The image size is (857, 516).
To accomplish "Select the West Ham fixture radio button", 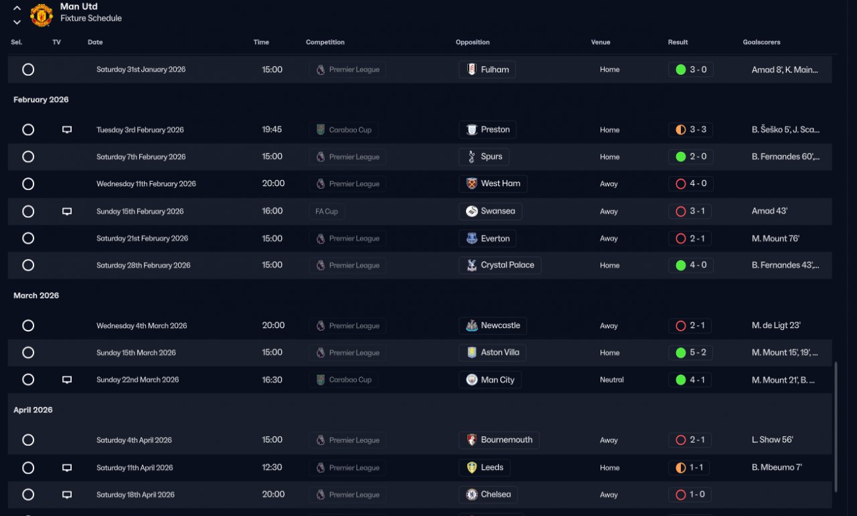I will (x=28, y=183).
